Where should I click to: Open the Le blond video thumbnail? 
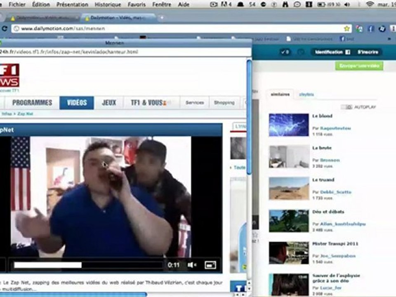(289, 125)
